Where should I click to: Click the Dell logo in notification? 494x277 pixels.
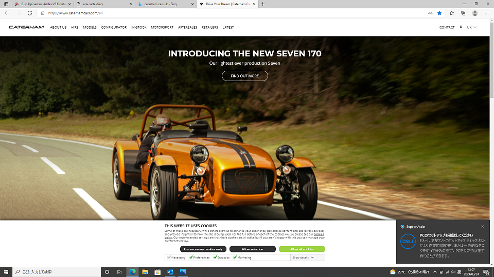tap(408, 241)
